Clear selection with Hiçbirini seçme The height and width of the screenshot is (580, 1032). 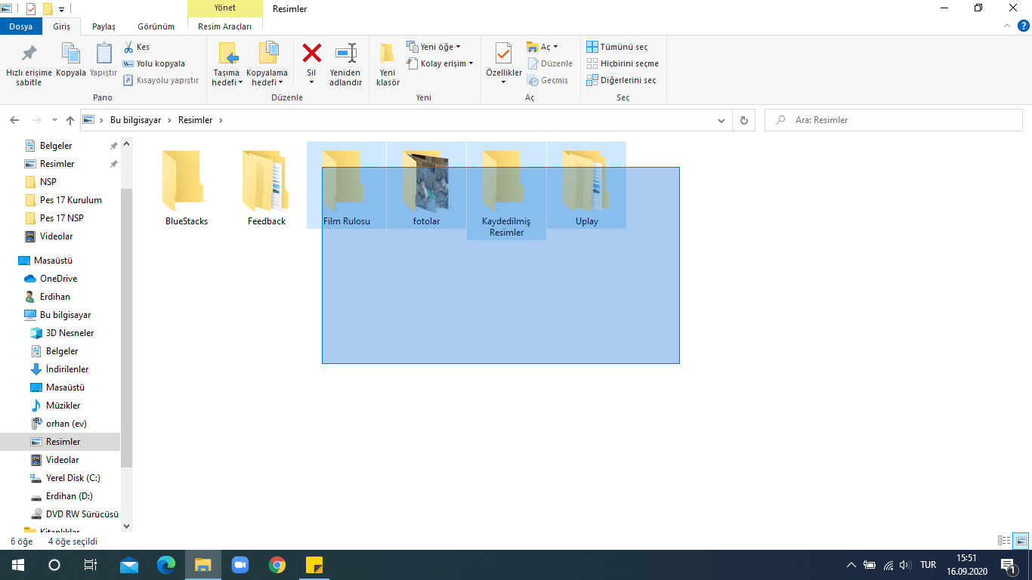coord(623,63)
